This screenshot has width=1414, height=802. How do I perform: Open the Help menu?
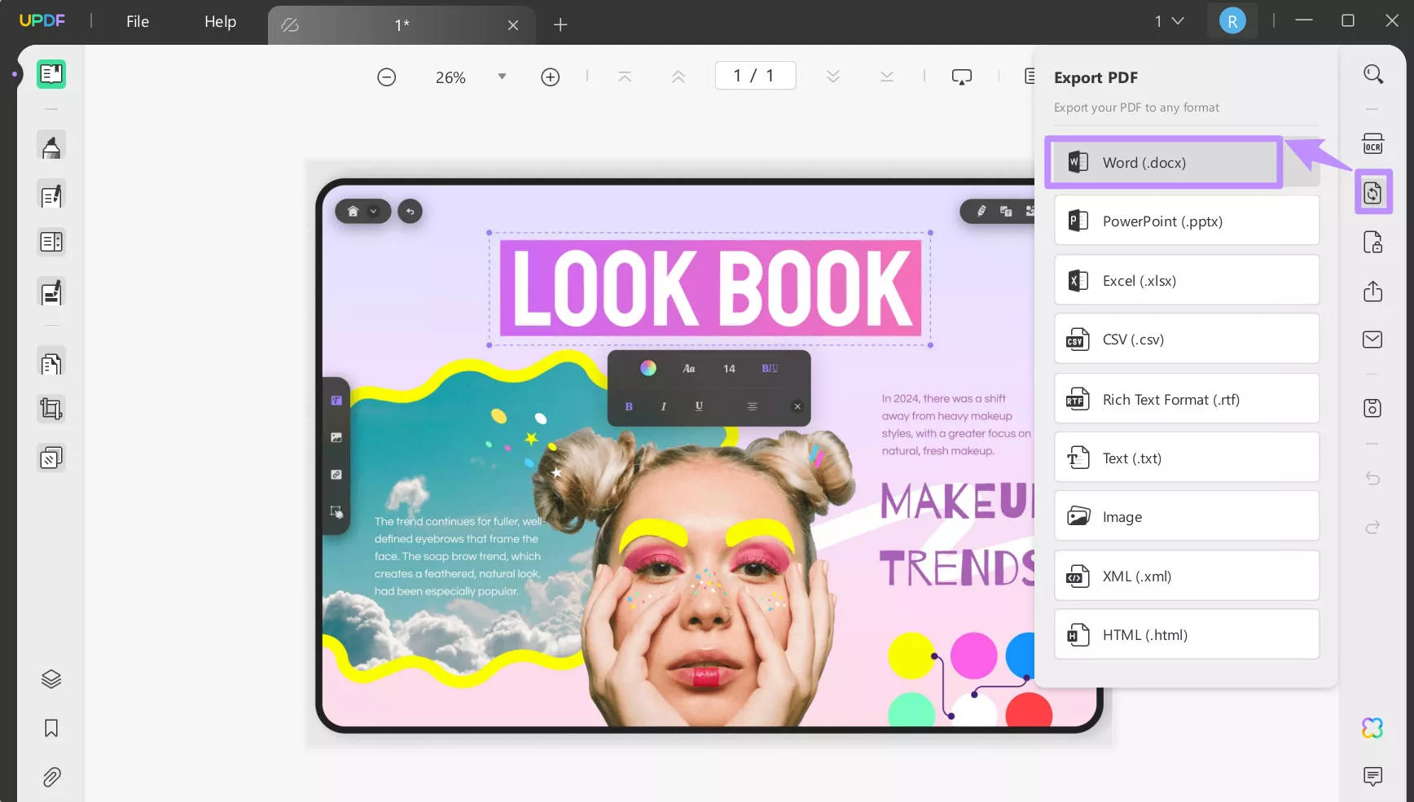coord(220,22)
